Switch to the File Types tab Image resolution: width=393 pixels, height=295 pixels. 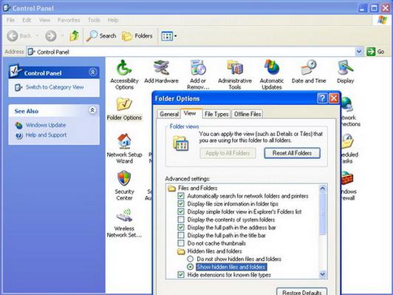(216, 114)
